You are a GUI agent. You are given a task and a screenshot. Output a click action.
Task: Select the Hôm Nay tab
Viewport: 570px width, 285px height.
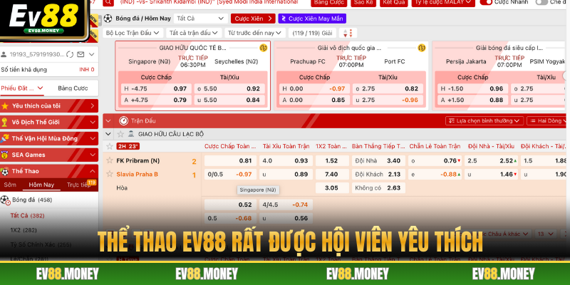(41, 185)
